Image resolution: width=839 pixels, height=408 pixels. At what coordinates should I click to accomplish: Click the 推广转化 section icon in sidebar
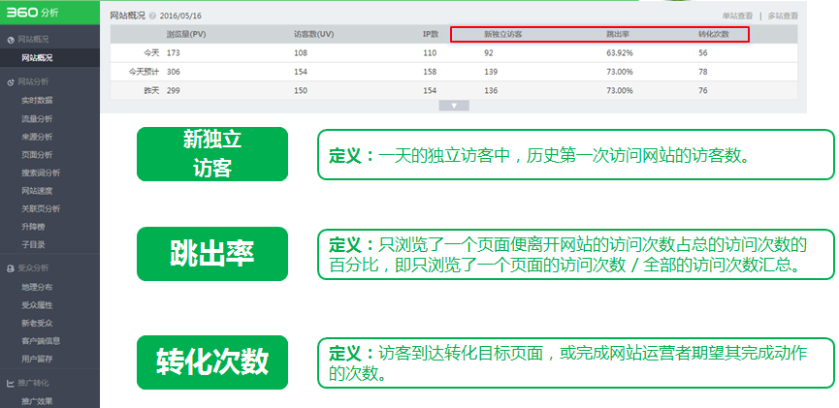click(x=11, y=384)
